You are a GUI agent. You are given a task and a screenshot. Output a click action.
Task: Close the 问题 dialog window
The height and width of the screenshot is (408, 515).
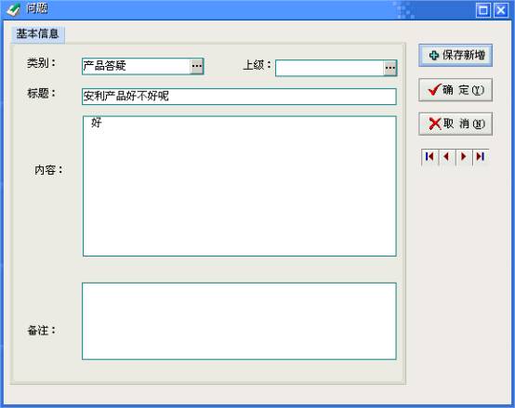point(501,10)
